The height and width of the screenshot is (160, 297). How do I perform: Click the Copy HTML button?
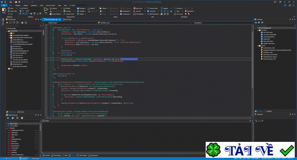[x=13, y=11]
